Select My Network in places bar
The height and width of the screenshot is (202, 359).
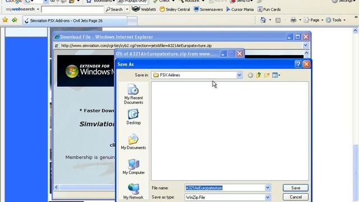tap(134, 191)
